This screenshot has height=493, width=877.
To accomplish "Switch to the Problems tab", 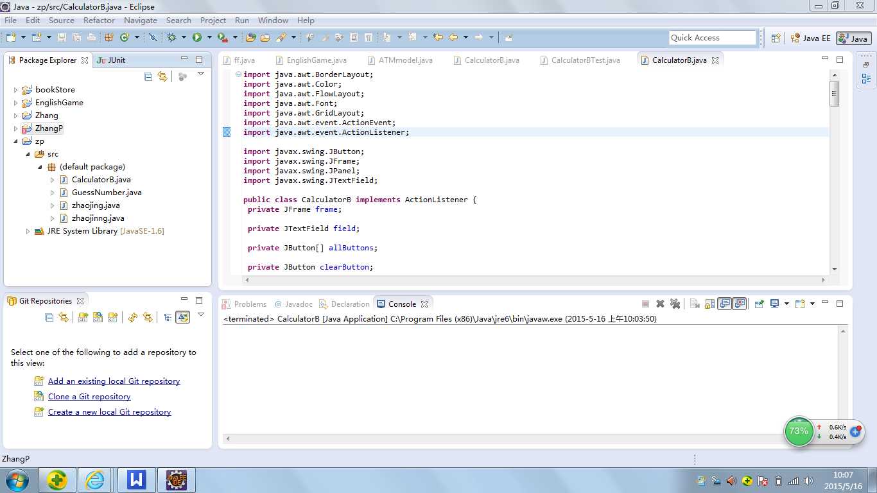I will point(243,304).
